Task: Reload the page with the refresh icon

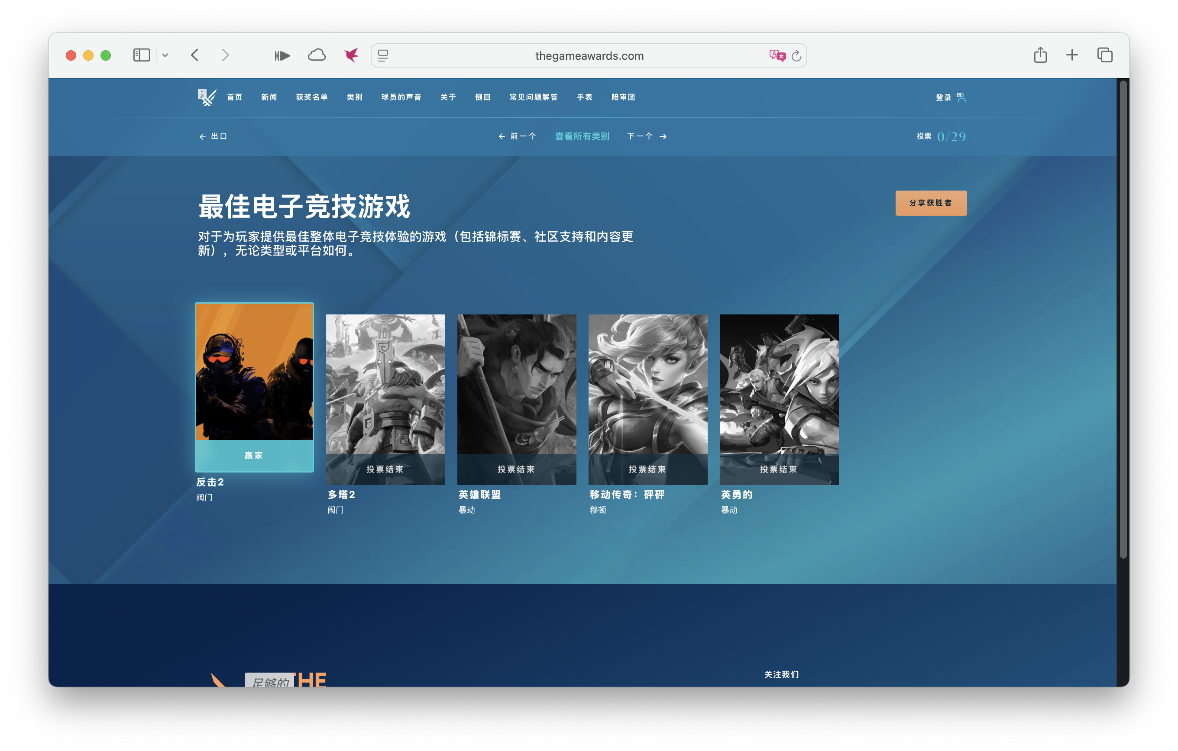Action: [796, 55]
